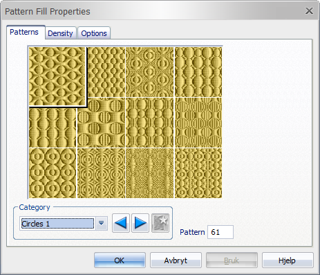Open the Options tab
This screenshot has width=320, height=275.
(x=94, y=33)
